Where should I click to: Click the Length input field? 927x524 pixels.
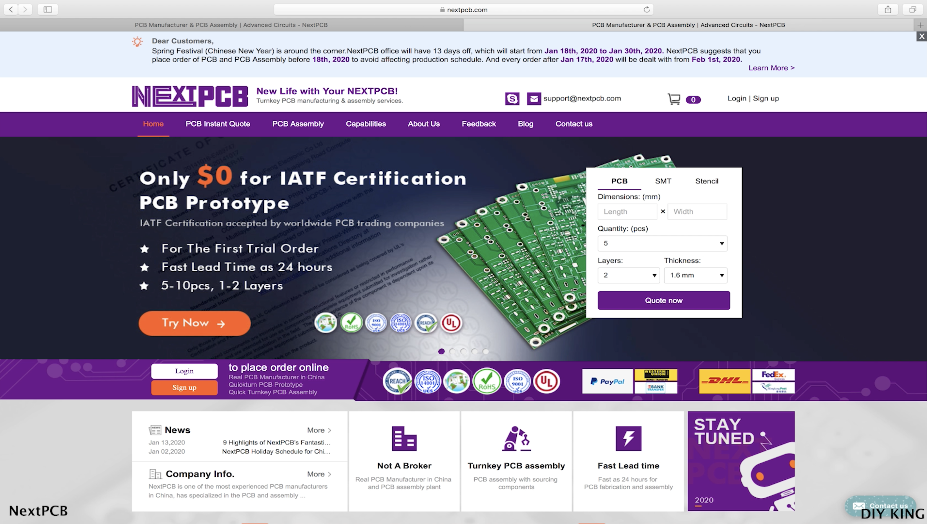click(627, 212)
